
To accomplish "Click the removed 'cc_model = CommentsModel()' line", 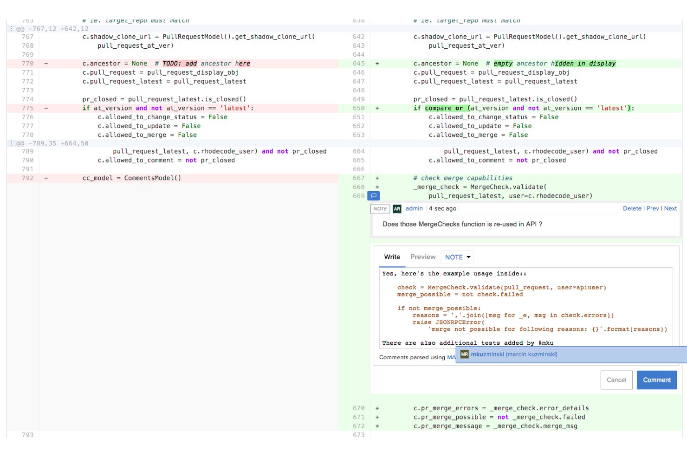I will click(131, 178).
